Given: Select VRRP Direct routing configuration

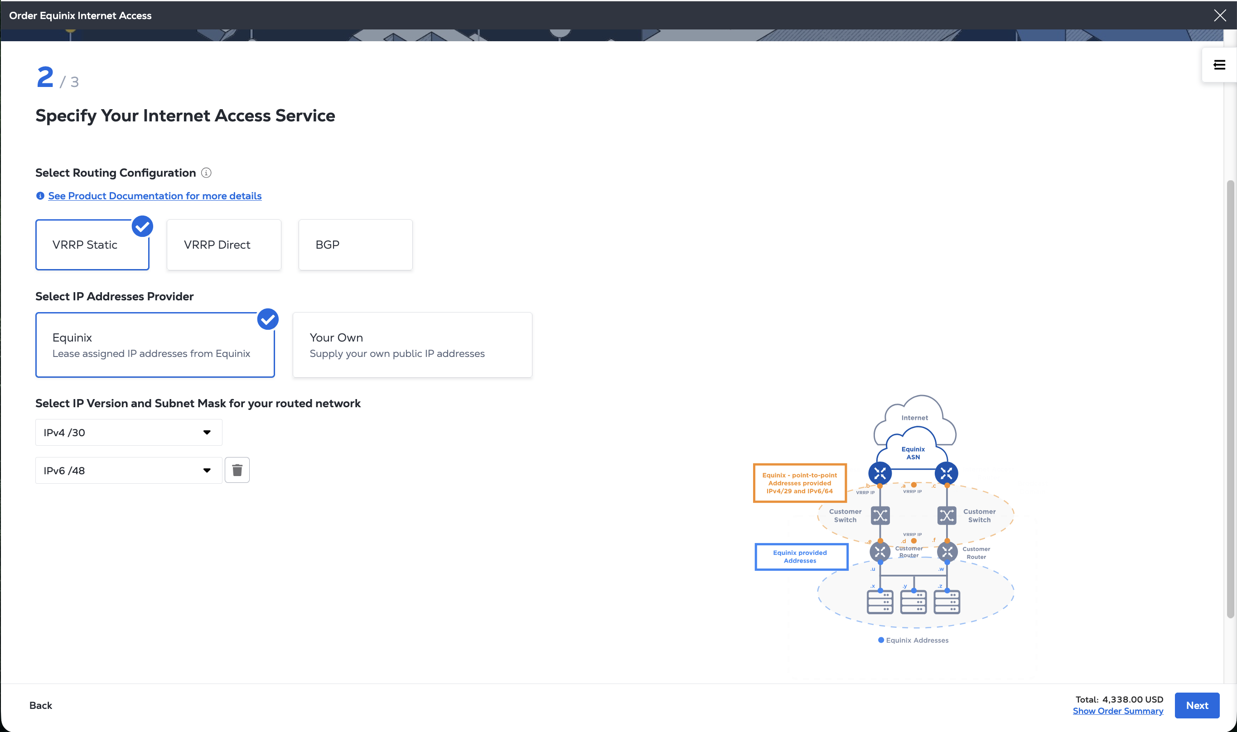Looking at the screenshot, I should click(x=223, y=245).
